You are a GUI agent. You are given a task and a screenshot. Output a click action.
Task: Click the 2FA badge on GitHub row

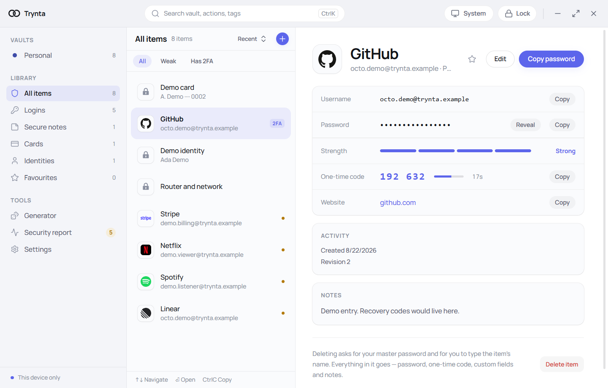277,124
